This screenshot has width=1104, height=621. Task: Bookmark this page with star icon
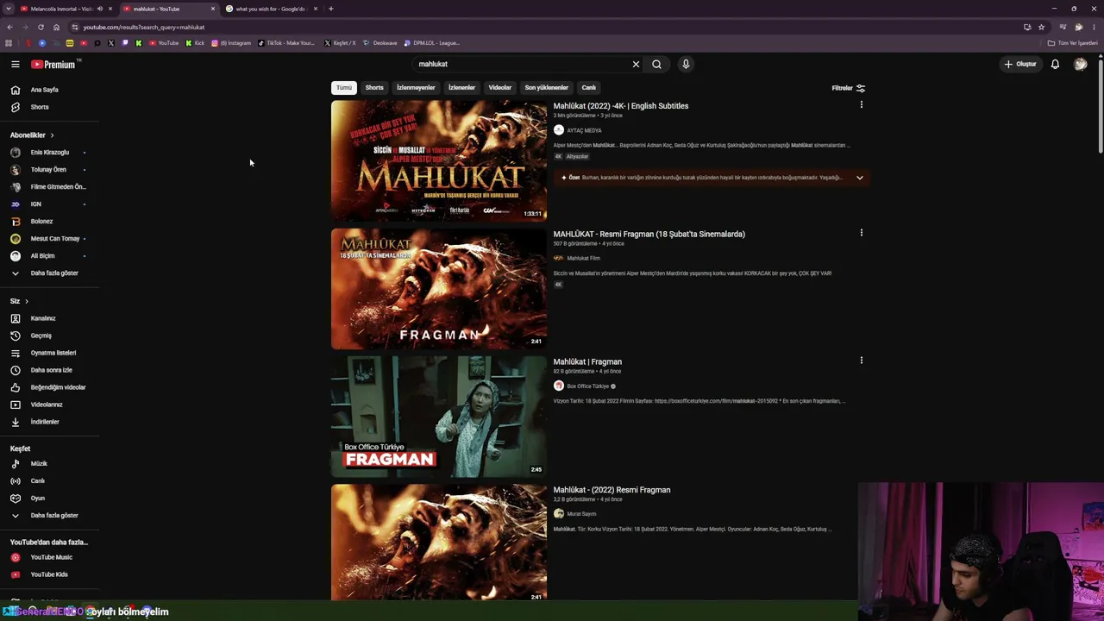1041,27
